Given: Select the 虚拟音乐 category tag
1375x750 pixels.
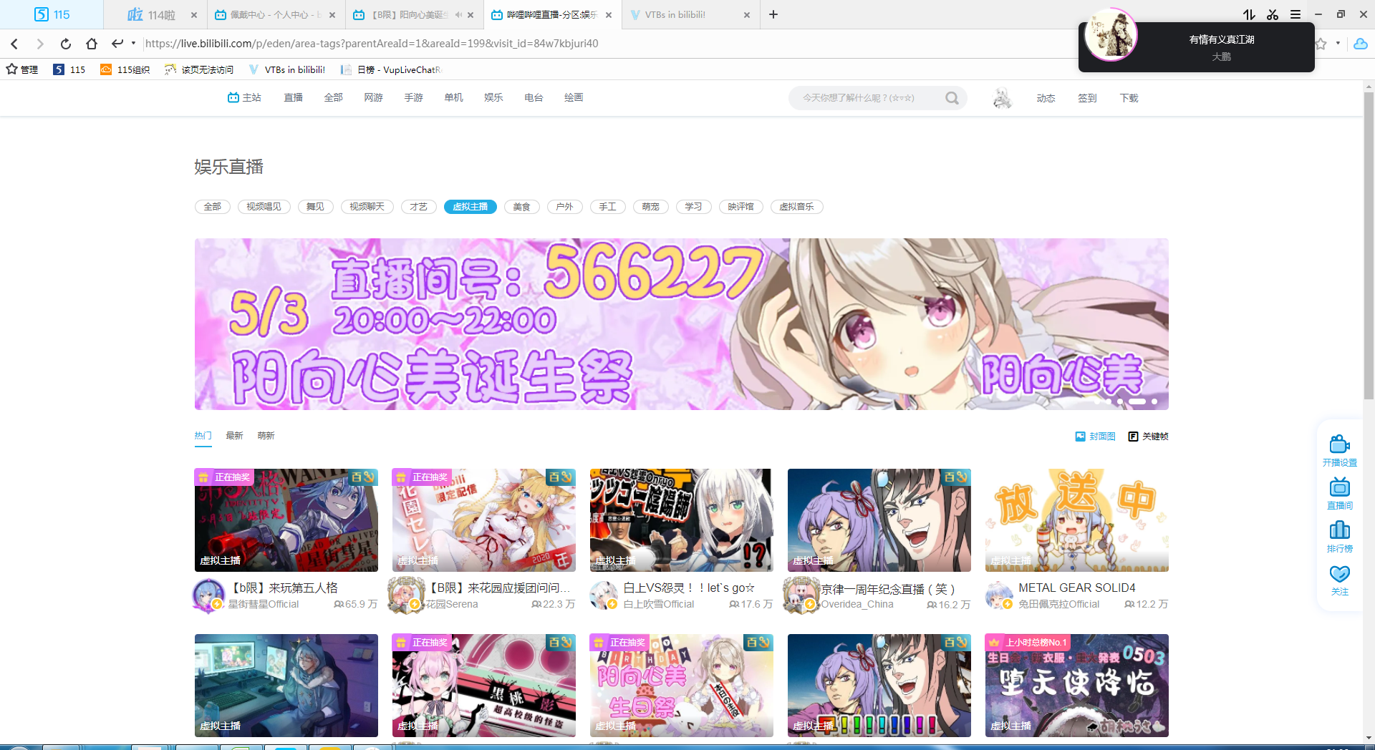Looking at the screenshot, I should click(796, 207).
